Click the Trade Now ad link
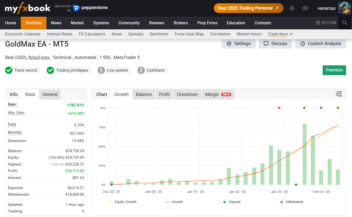Image resolution: width=352 pixels, height=217 pixels. coord(278,34)
